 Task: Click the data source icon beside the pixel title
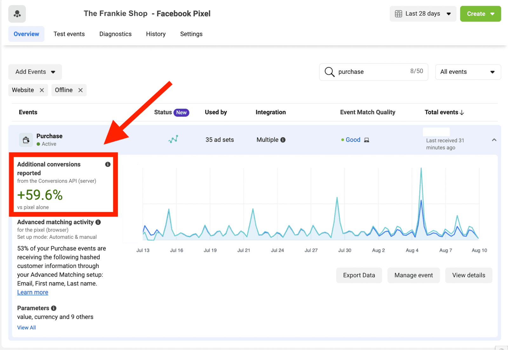coord(17,14)
